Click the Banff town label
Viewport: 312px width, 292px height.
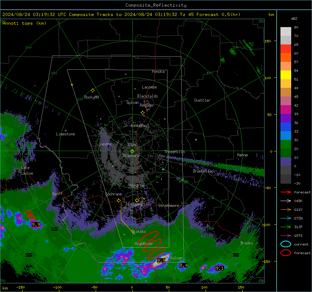[57, 193]
